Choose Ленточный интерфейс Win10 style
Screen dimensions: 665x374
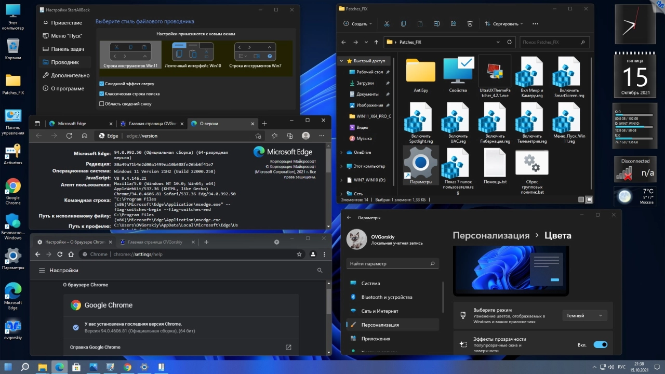pyautogui.click(x=193, y=55)
